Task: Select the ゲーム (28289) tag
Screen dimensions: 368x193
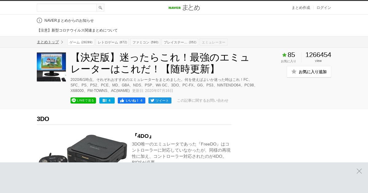Action: pyautogui.click(x=81, y=42)
